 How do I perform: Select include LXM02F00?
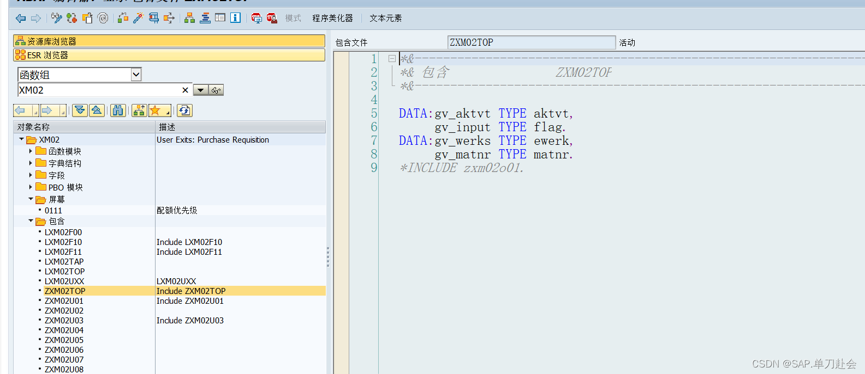coord(63,232)
